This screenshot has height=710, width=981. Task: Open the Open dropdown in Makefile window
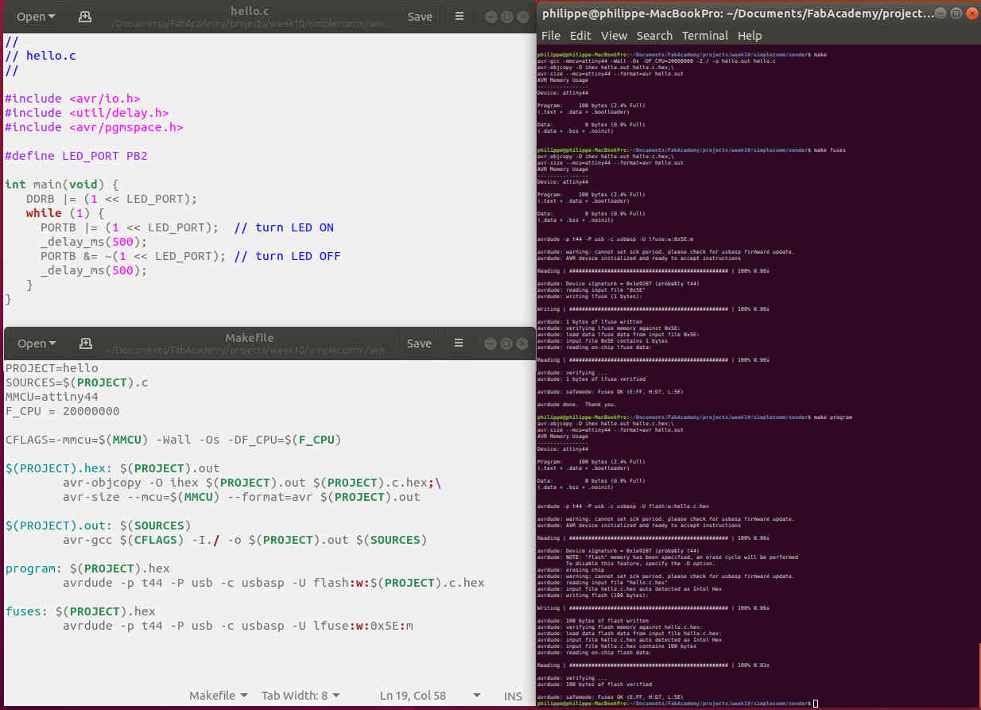[37, 343]
